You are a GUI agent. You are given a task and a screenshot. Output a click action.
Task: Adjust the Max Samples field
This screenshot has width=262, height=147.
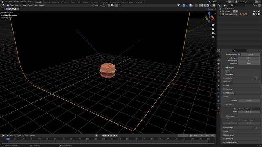[249, 58]
